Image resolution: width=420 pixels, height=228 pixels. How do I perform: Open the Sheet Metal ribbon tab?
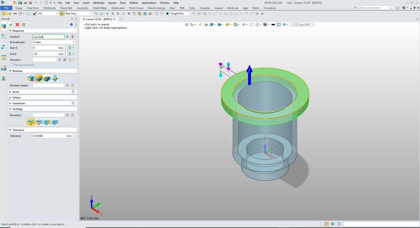pos(99,8)
